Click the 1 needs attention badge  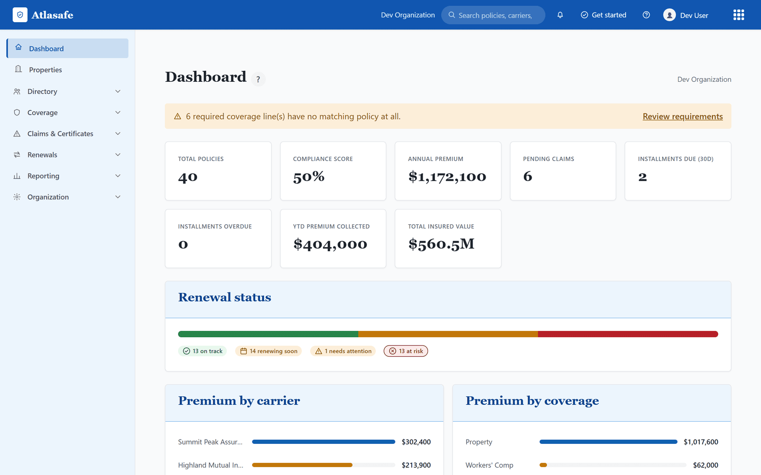pos(343,351)
